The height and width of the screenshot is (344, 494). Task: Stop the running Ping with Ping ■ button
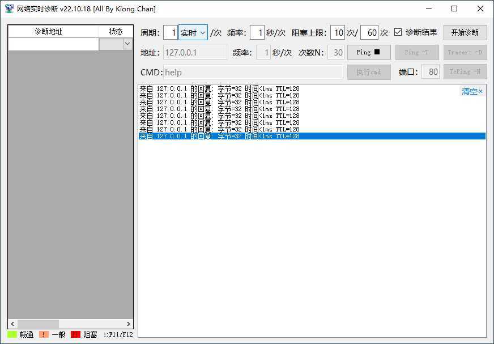point(369,53)
